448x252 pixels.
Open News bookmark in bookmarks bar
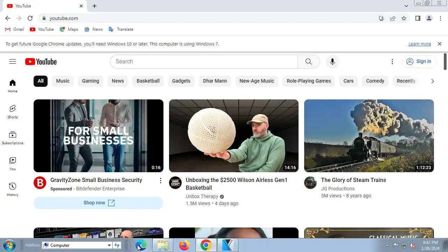[93, 29]
